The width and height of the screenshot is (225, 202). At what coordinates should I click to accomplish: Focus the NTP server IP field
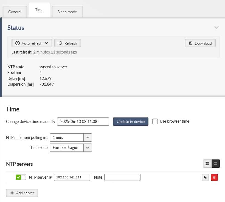(72, 177)
